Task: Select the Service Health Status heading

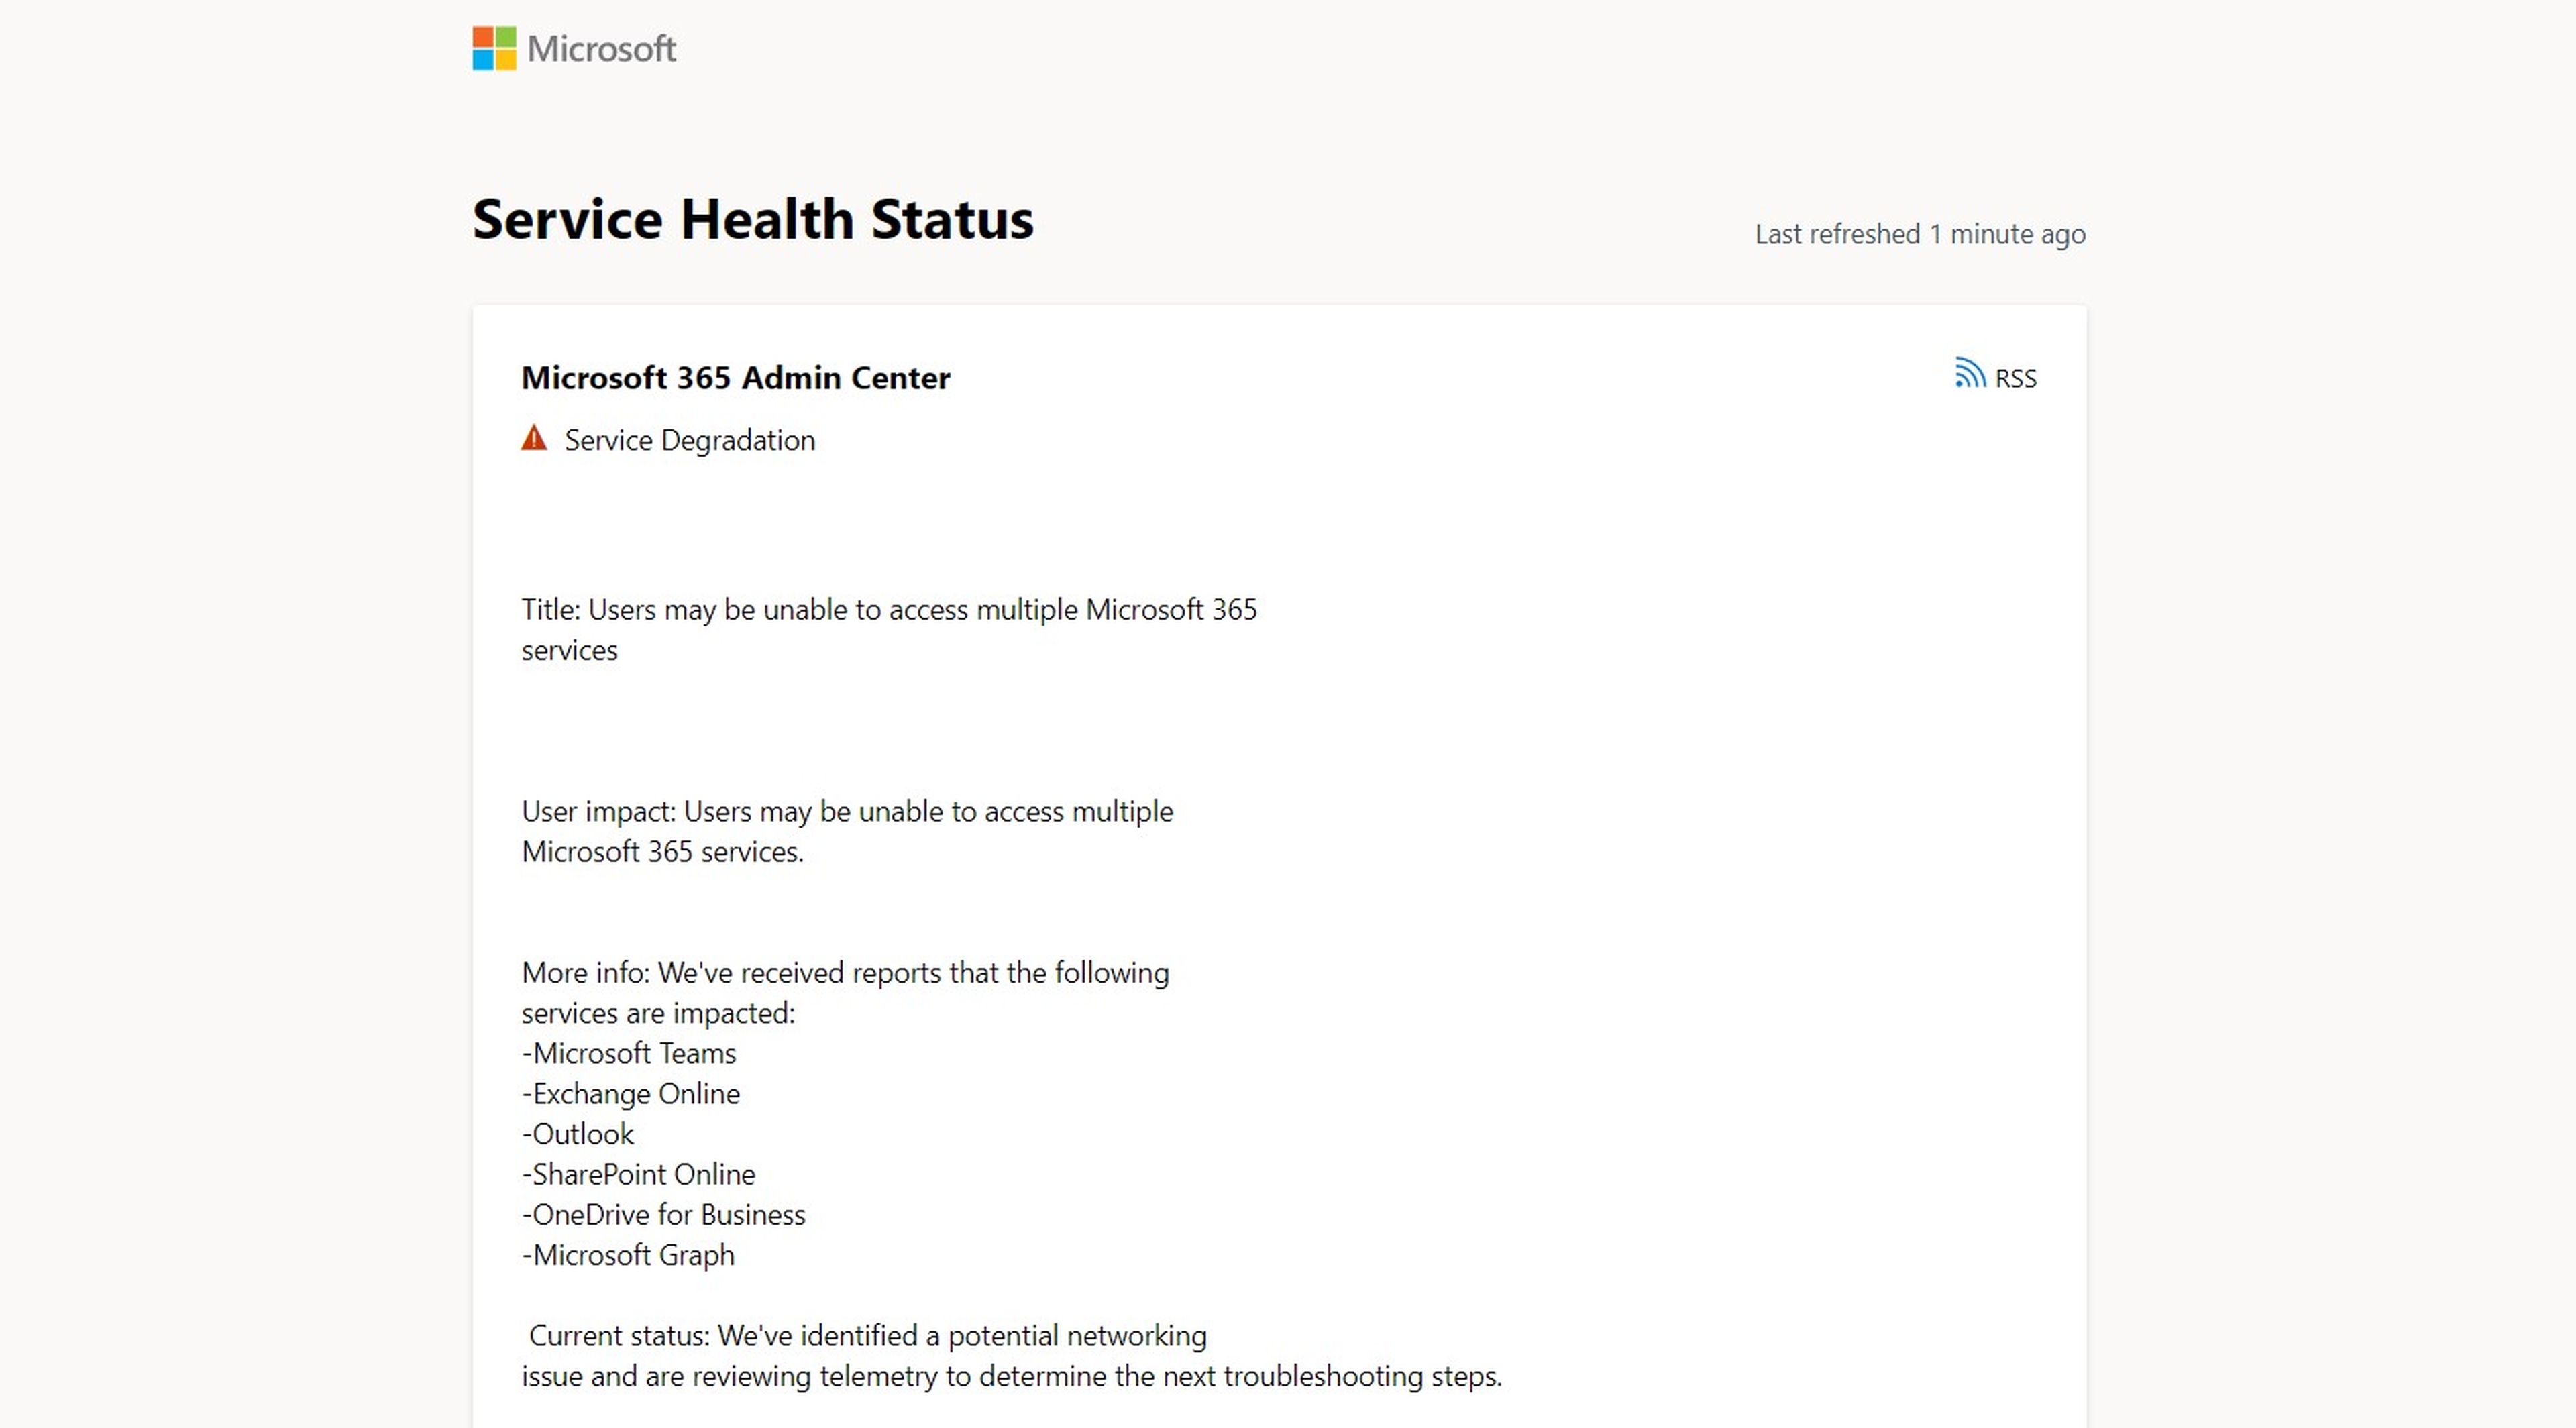Action: pyautogui.click(x=753, y=219)
